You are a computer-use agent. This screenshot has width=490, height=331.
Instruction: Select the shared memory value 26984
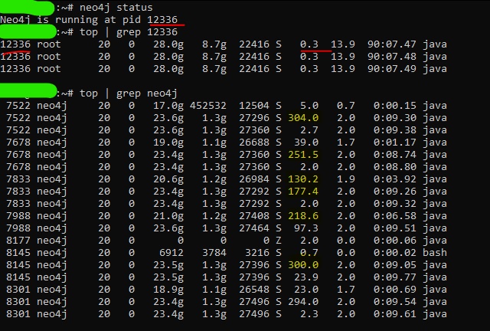click(254, 179)
